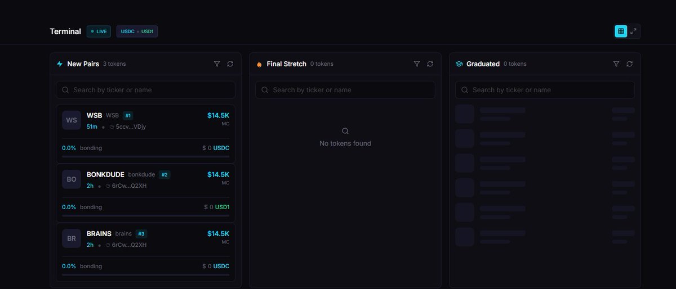
Task: Click the flame Final Stretch icon
Action: tap(259, 64)
